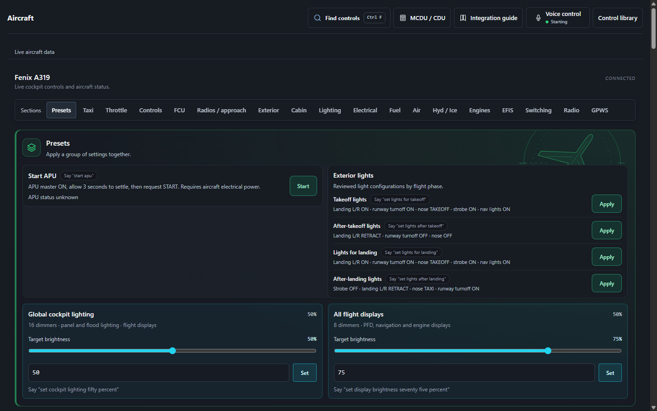Viewport: 657px width, 411px height.
Task: Click the Voice control microphone icon
Action: tap(538, 18)
